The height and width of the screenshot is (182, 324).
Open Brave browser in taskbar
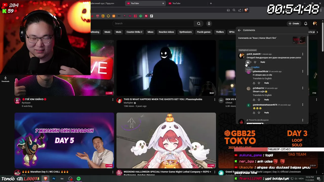[46, 179]
